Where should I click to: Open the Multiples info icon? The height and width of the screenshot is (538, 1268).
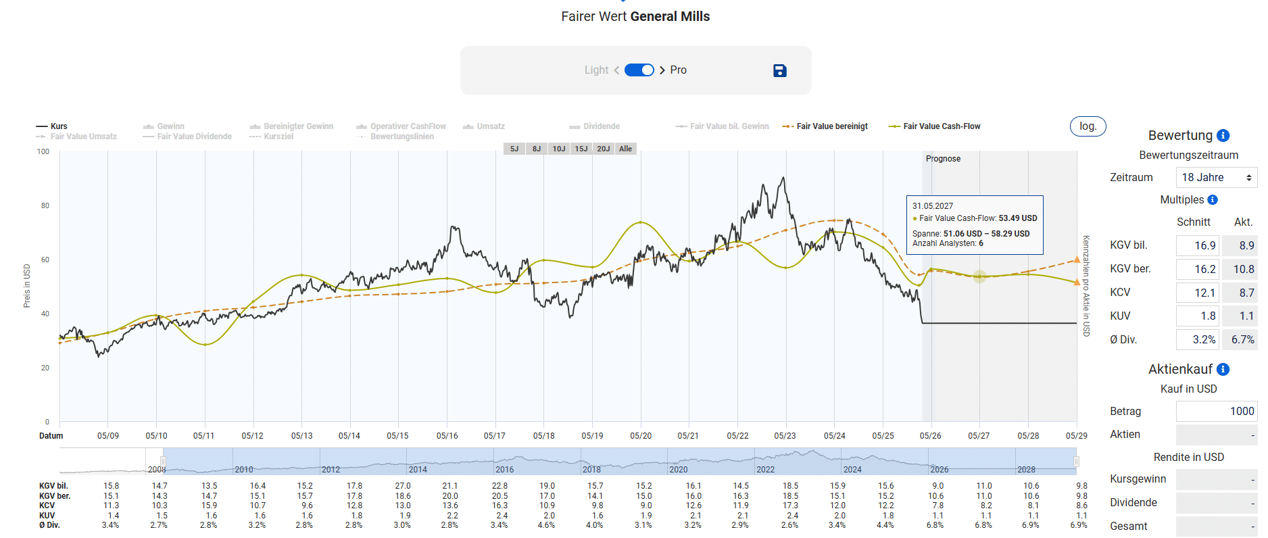(x=1213, y=199)
